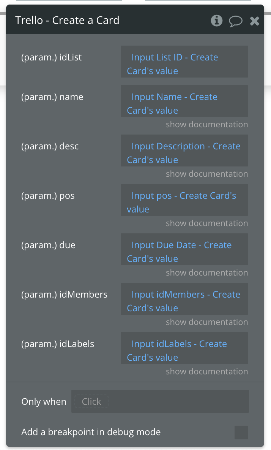This screenshot has height=450, width=271.
Task: Open the info icon in the header
Action: [x=217, y=21]
